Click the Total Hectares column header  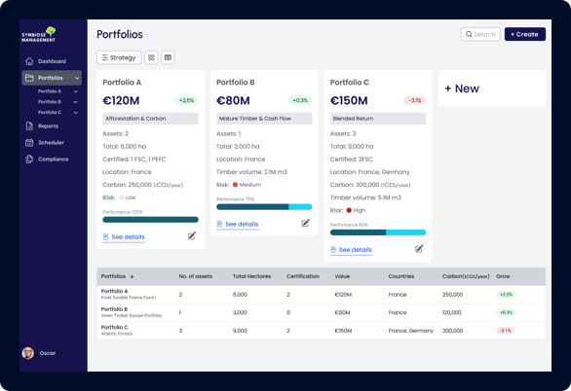click(x=252, y=276)
